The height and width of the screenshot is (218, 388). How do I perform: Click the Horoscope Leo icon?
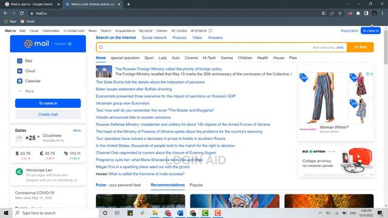tap(19, 171)
